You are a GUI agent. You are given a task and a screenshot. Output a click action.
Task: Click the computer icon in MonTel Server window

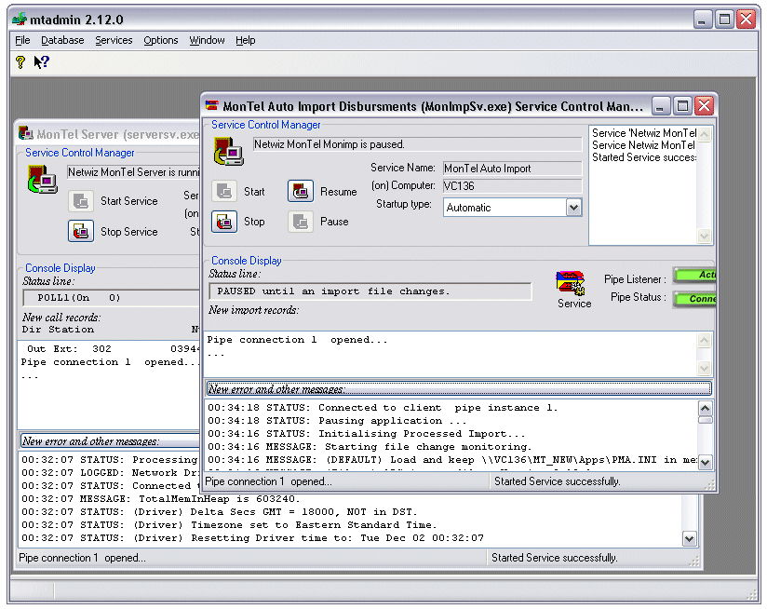click(42, 180)
